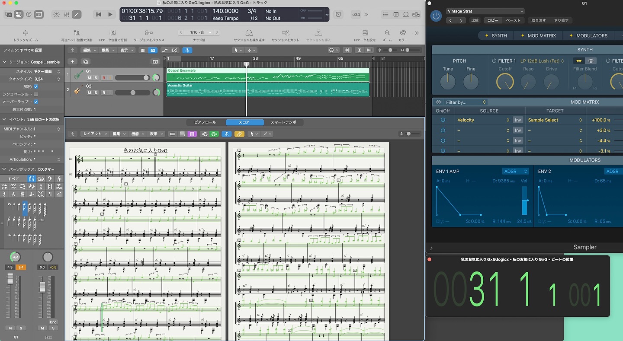This screenshot has height=341, width=623.
Task: Solo the G2 track
Action: click(96, 92)
